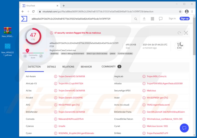Go forward in browser history
197x138 pixels.
[28, 11]
